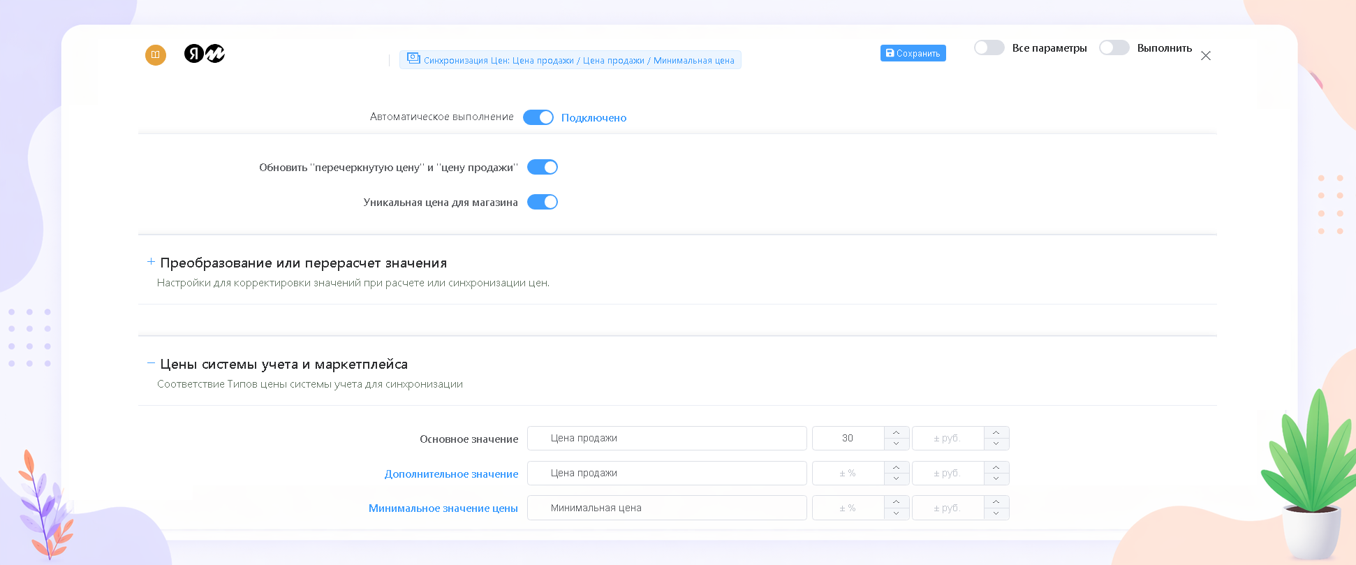Open Минимальное значение цены price type dropdown

667,508
